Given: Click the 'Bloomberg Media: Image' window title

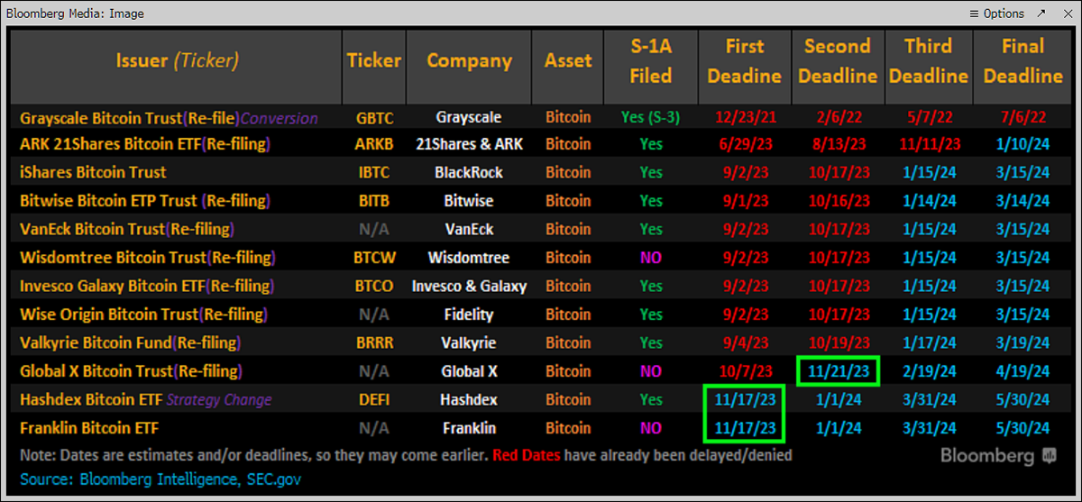Looking at the screenshot, I should [x=75, y=14].
